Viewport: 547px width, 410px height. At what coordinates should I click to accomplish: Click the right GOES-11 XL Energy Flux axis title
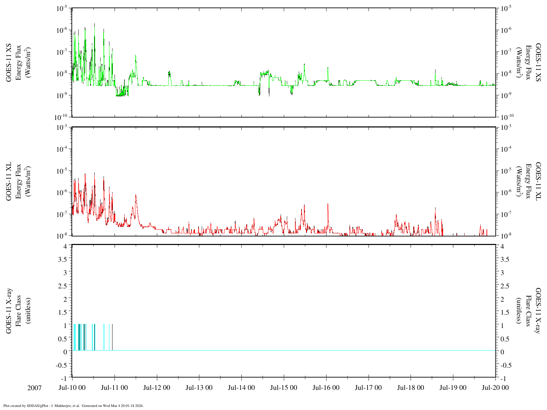pyautogui.click(x=529, y=181)
